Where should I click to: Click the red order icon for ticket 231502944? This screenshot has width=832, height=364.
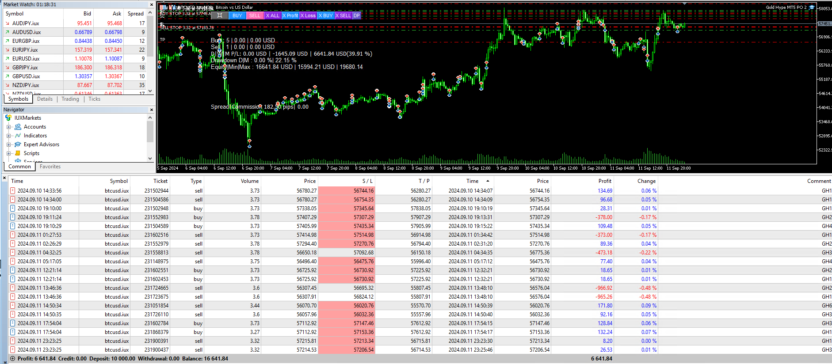(12, 191)
